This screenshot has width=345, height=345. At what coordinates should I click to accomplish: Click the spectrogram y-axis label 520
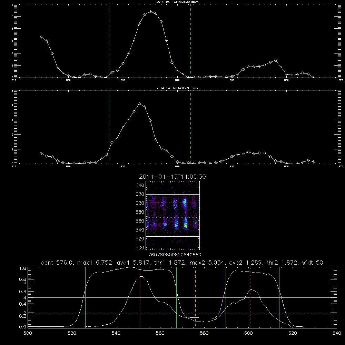[x=140, y=239]
